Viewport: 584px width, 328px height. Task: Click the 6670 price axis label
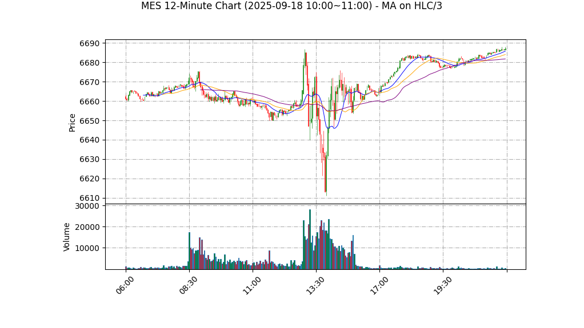click(x=90, y=82)
